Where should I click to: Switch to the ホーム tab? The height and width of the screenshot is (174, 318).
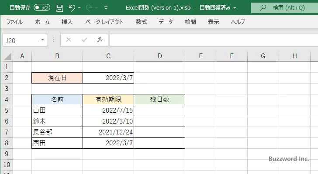42,22
